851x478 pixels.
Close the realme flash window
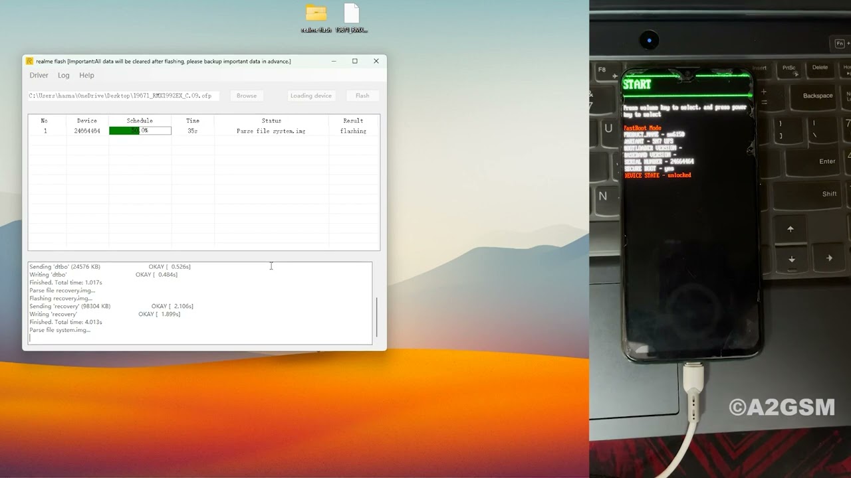[x=376, y=61]
